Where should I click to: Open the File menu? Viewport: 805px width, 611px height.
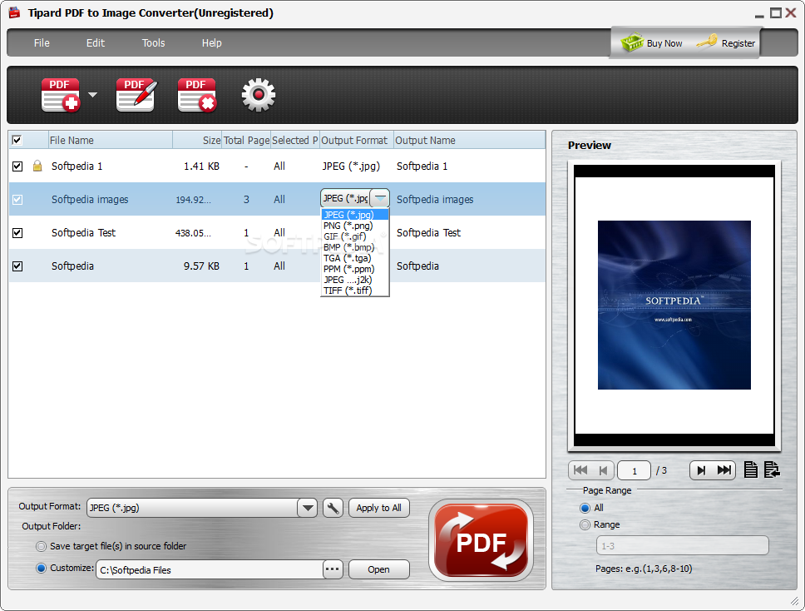pyautogui.click(x=42, y=43)
